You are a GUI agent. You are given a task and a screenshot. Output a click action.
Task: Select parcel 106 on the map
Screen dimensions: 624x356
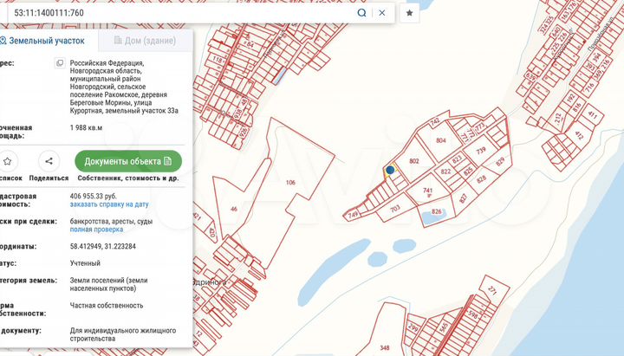tap(290, 182)
